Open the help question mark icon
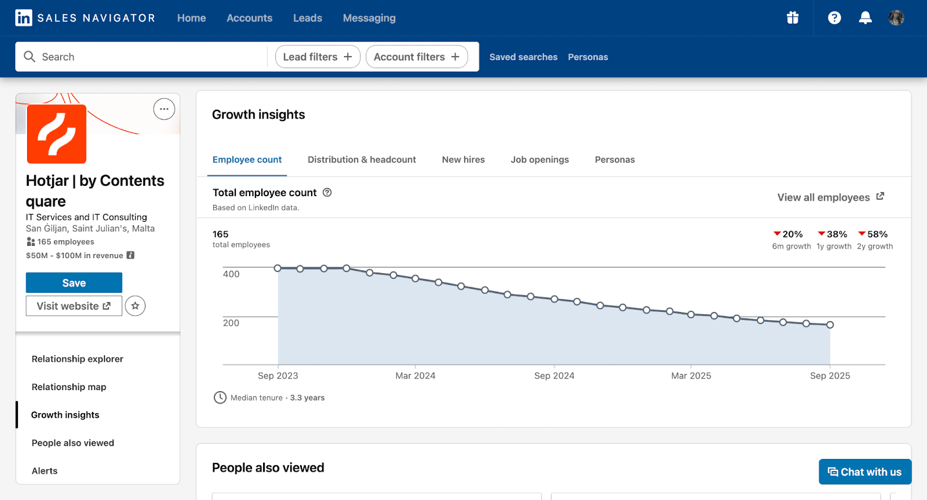 click(x=834, y=18)
